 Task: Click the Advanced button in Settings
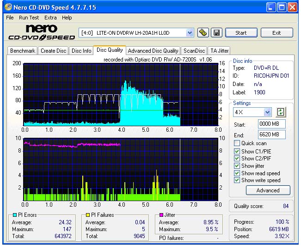[268, 190]
